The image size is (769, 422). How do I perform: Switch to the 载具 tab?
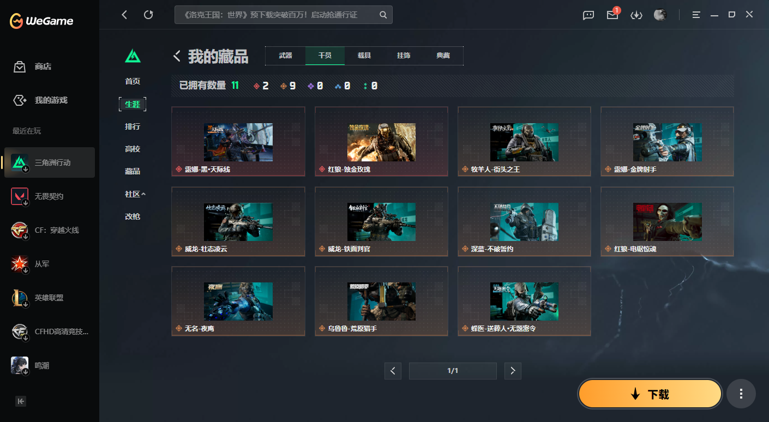pyautogui.click(x=364, y=56)
